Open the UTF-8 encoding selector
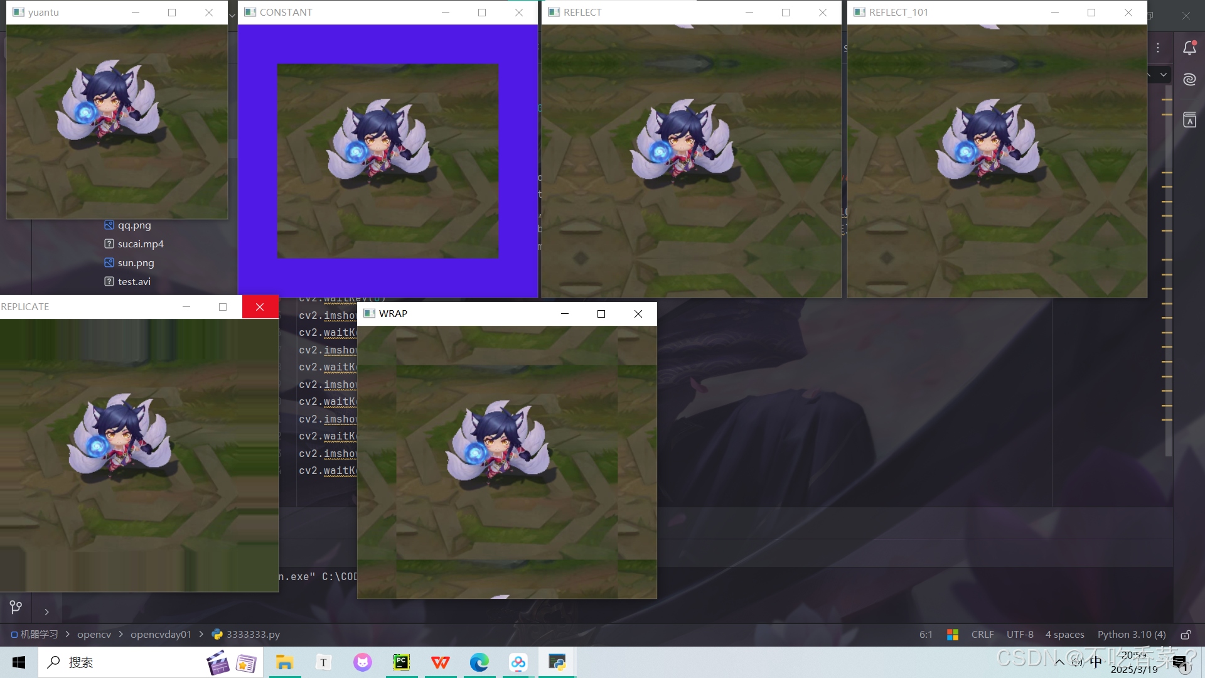The width and height of the screenshot is (1205, 678). [1020, 635]
